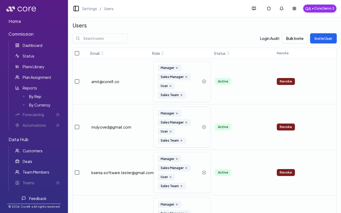341x213 pixels.
Task: Open the Customers page in Data Hub
Action: pos(33,151)
